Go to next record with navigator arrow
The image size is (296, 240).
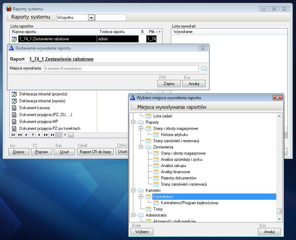click(x=39, y=135)
